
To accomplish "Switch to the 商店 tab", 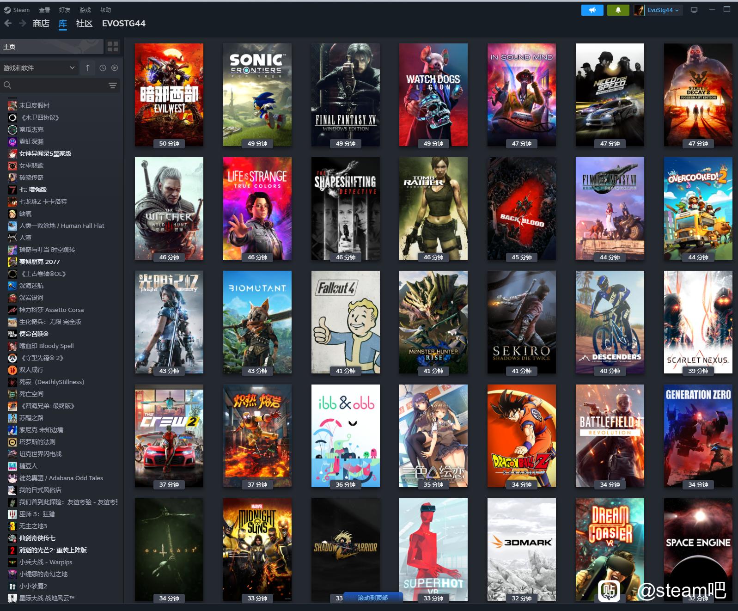I will 41,24.
